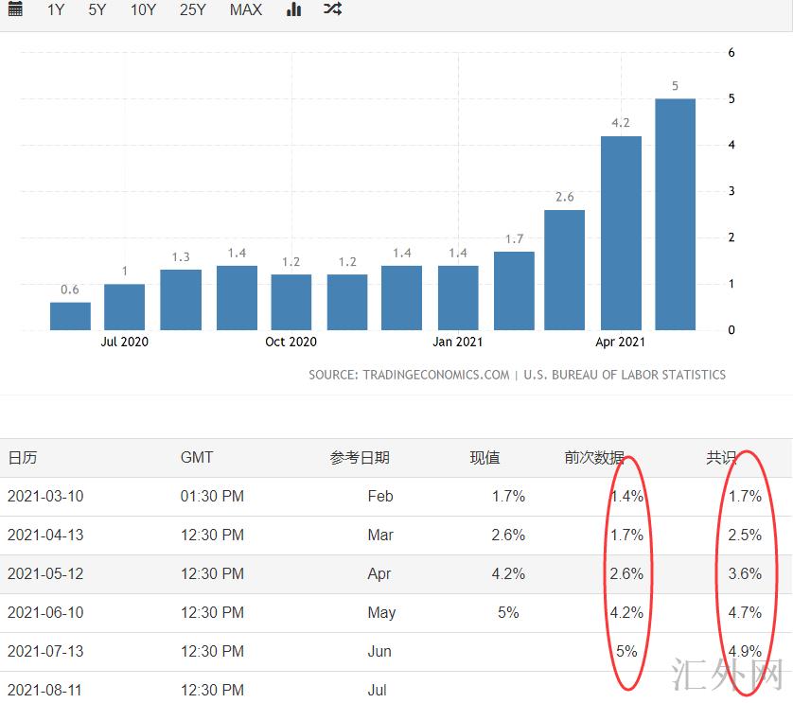Click the bar chart type icon
The width and height of the screenshot is (793, 703).
tap(294, 9)
